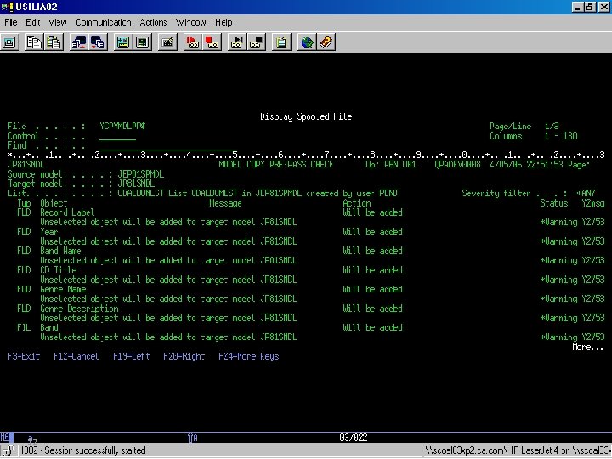
Task: Click into the Find input field
Action: pyautogui.click(x=168, y=145)
